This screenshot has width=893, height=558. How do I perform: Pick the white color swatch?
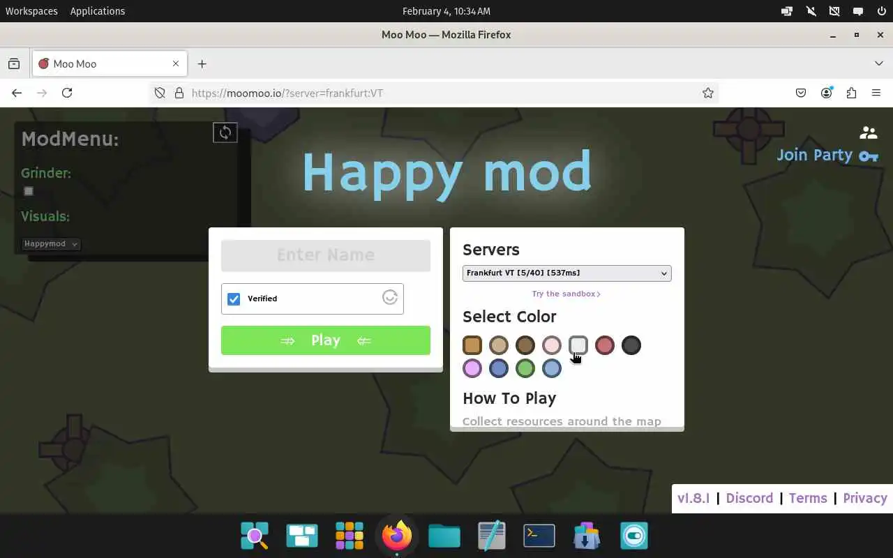pos(578,345)
